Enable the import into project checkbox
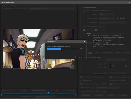The width and height of the screenshot is (131, 99). [x=81, y=80]
